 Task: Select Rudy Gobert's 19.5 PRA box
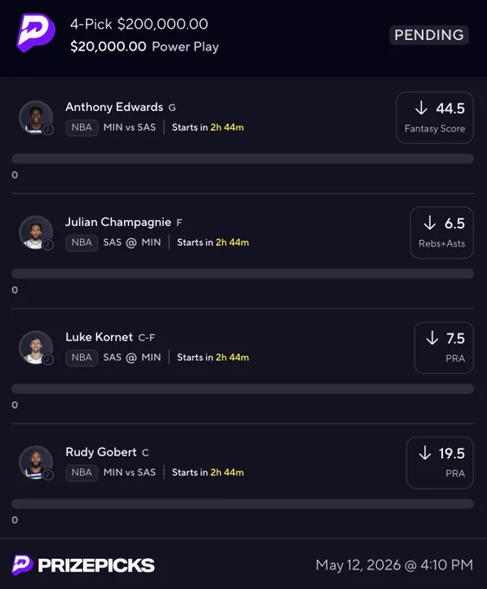click(439, 463)
